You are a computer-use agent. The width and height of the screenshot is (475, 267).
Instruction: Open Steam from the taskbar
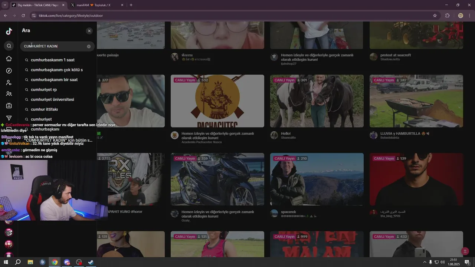(91, 262)
